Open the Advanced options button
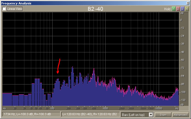The height and width of the screenshot is (119, 191). [180, 115]
